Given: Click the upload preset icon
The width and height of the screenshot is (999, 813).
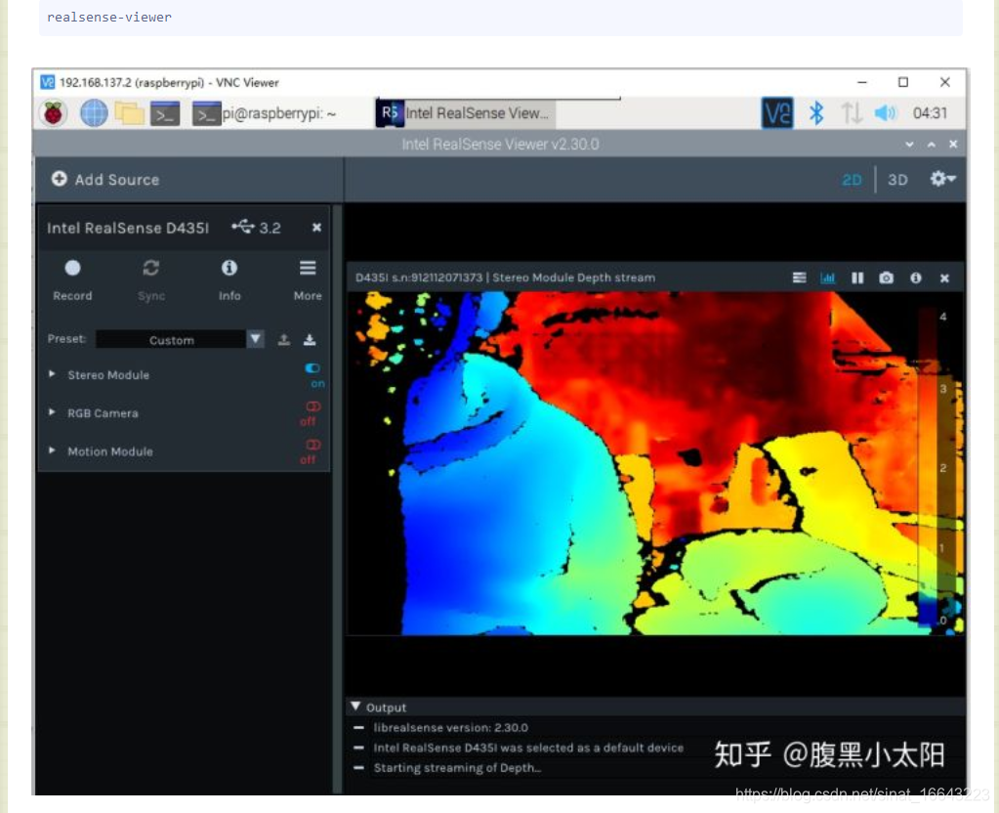Looking at the screenshot, I should (284, 339).
